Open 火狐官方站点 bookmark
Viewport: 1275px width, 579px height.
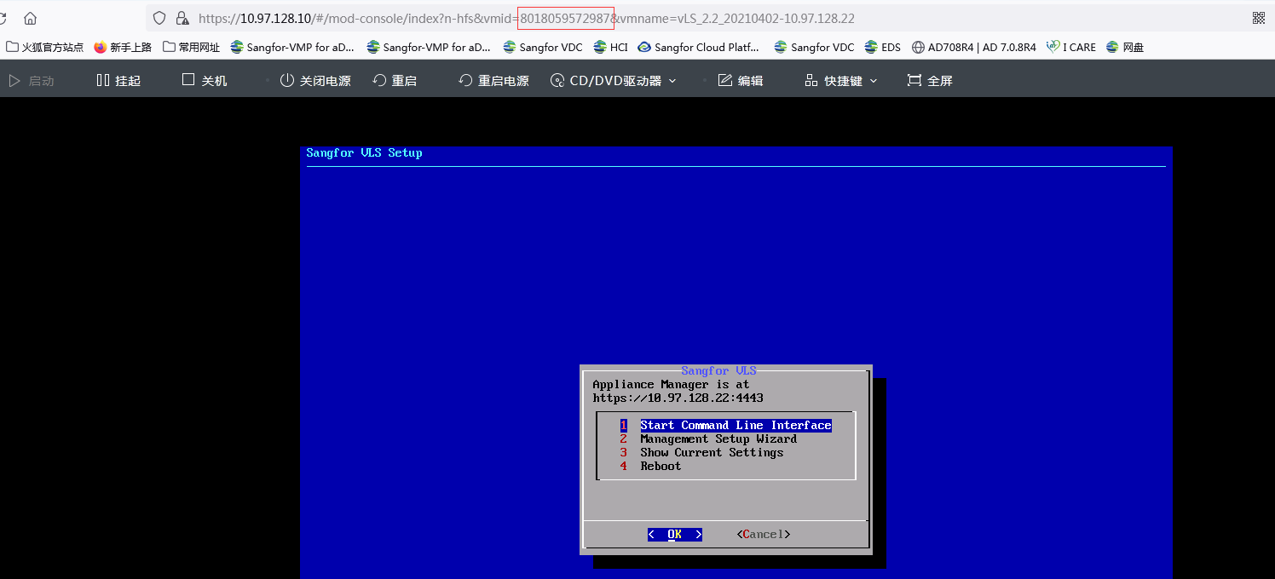[x=45, y=47]
